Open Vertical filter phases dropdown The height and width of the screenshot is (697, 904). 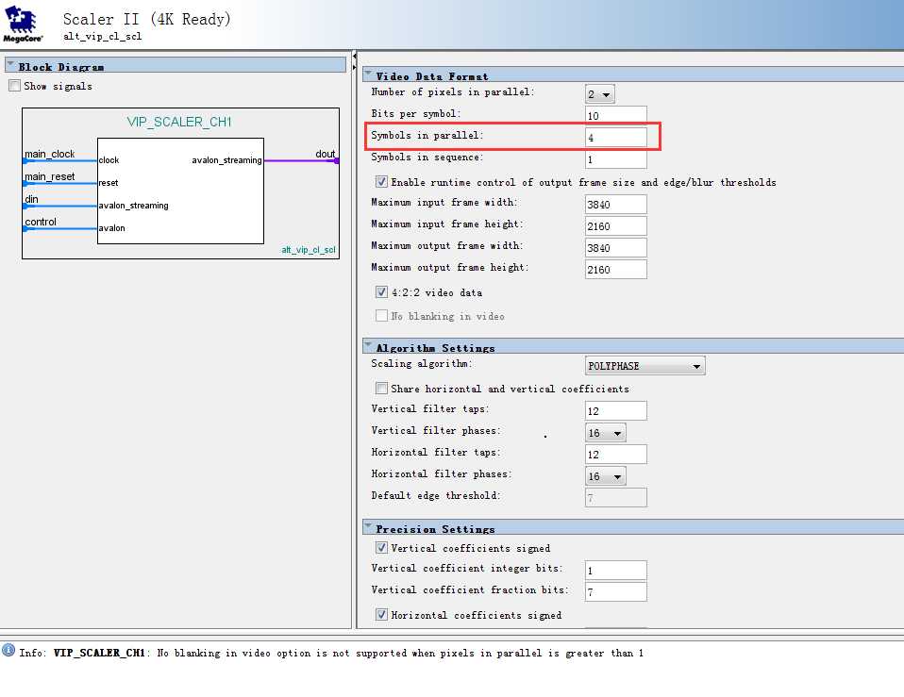click(606, 433)
